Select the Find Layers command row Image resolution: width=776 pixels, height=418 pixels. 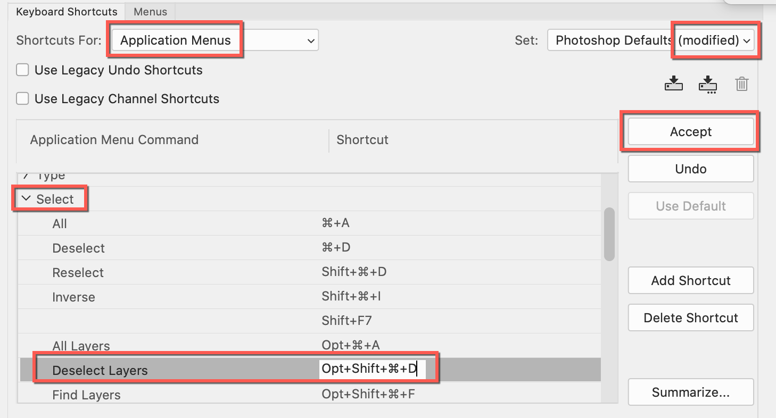(x=160, y=394)
